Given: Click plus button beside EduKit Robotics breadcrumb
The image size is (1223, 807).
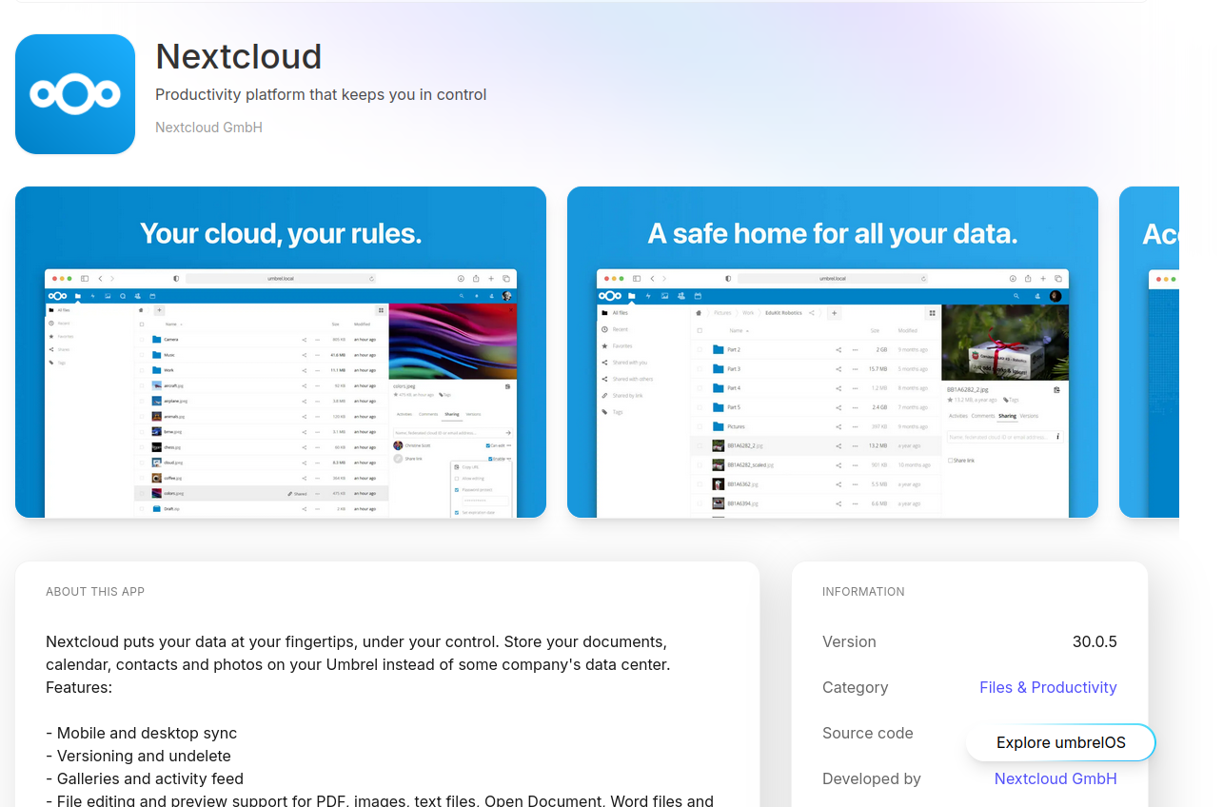Looking at the screenshot, I should [x=834, y=312].
